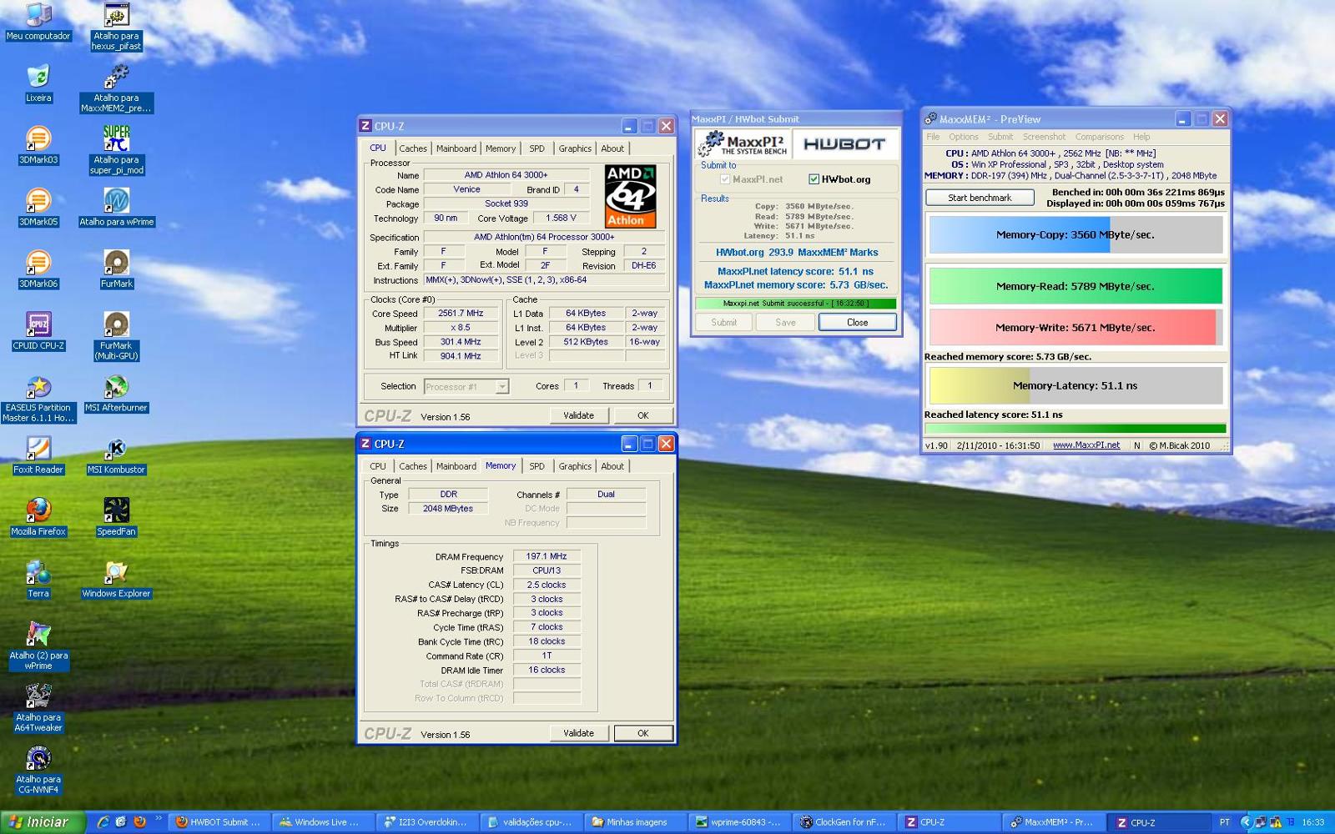Click the DRAM Frequency value field
The width and height of the screenshot is (1335, 834).
(x=547, y=556)
